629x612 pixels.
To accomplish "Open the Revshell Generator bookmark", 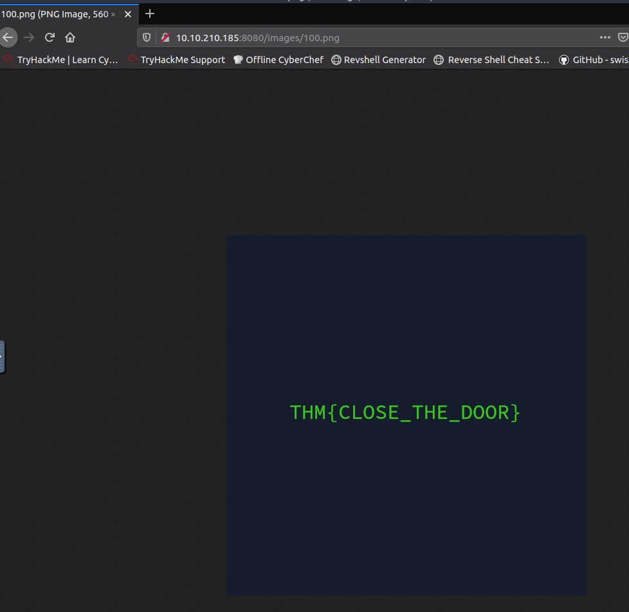I will (378, 60).
